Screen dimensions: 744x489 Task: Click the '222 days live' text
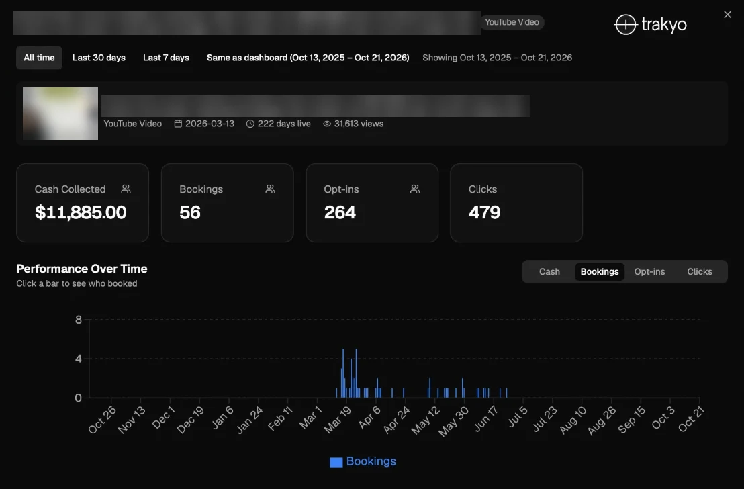point(284,124)
